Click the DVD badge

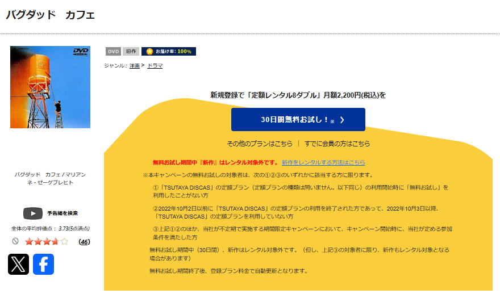point(113,51)
